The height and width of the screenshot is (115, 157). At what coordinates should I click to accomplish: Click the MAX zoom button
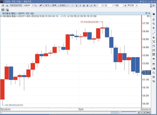click(x=148, y=112)
